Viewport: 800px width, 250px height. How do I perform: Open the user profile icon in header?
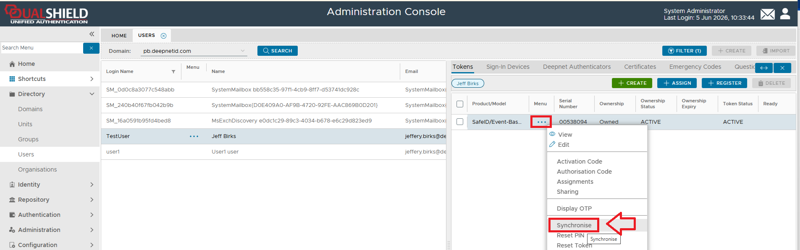[785, 14]
